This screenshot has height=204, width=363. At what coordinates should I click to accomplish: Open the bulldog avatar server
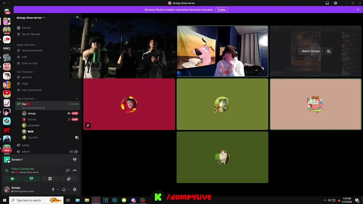(x=7, y=76)
